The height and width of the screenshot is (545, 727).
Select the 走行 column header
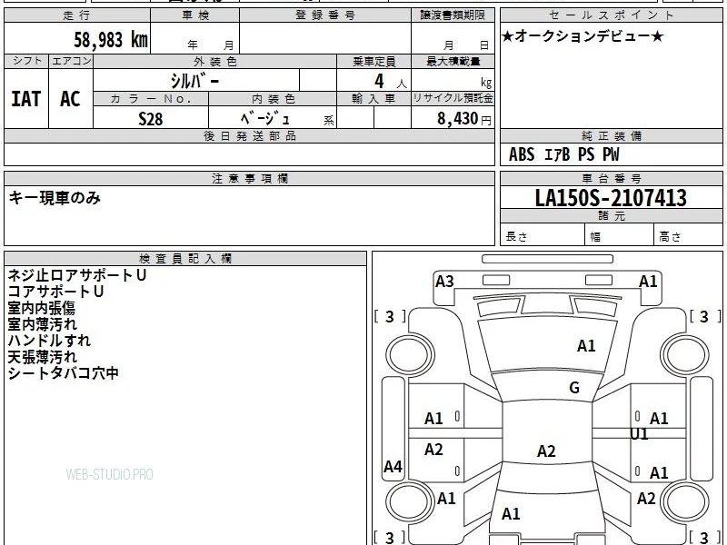(77, 15)
